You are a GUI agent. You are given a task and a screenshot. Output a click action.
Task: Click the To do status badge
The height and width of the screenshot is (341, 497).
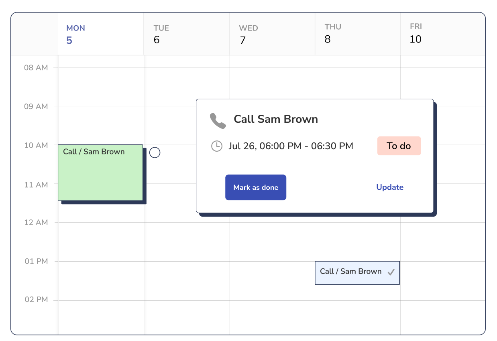(x=399, y=146)
